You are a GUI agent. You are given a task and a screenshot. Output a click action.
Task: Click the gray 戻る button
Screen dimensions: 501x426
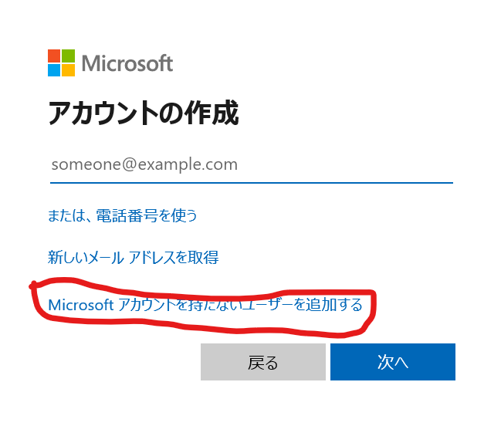point(263,362)
